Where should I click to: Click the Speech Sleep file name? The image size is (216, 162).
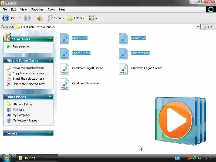coord(81,53)
